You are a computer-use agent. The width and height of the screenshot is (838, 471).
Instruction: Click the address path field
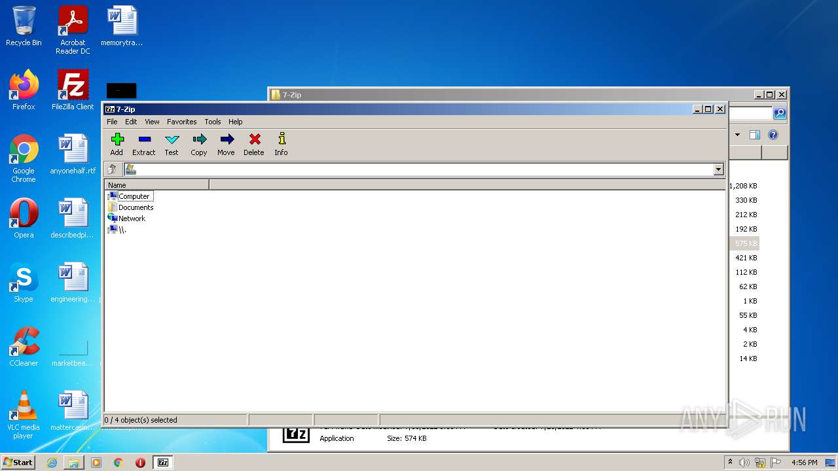(x=419, y=169)
